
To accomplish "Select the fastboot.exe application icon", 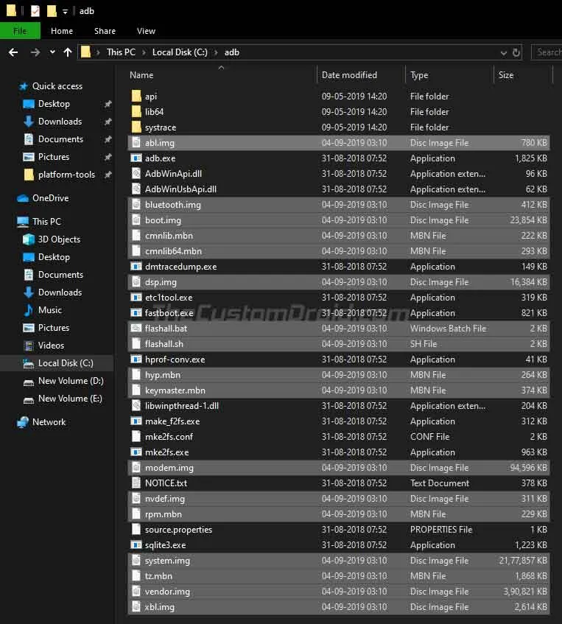I will pyautogui.click(x=136, y=313).
